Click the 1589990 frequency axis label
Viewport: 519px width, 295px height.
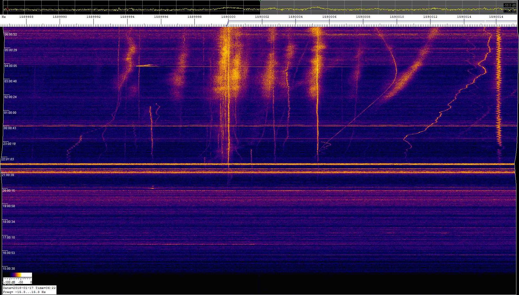pos(60,17)
